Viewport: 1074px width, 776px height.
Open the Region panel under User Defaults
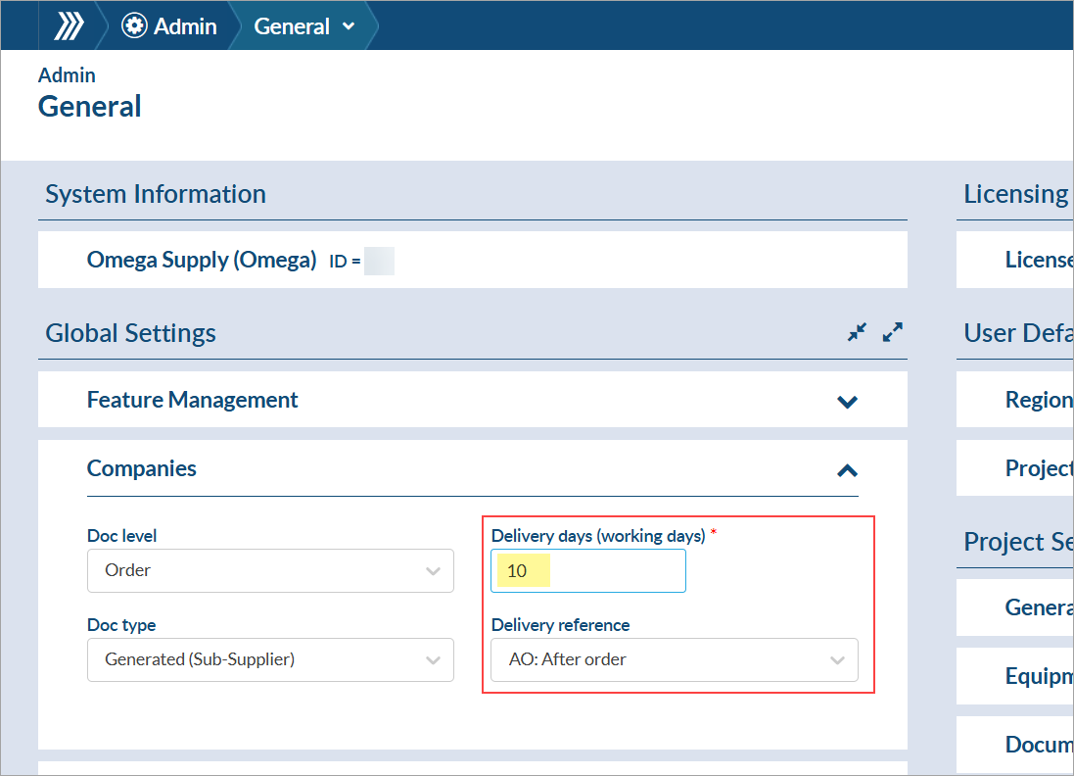click(x=1038, y=400)
